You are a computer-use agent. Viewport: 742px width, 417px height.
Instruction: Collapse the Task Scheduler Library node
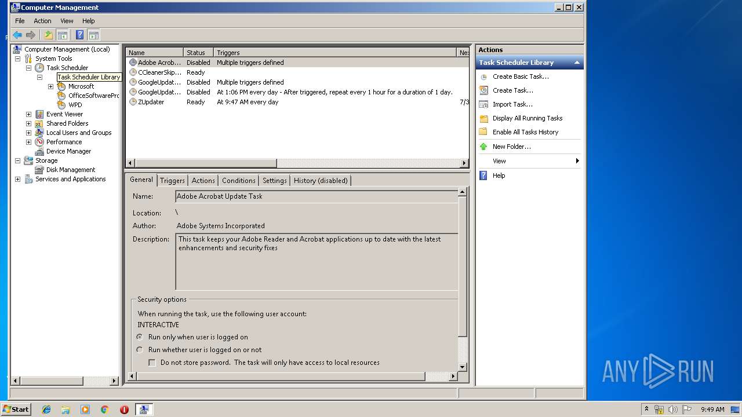click(x=39, y=77)
